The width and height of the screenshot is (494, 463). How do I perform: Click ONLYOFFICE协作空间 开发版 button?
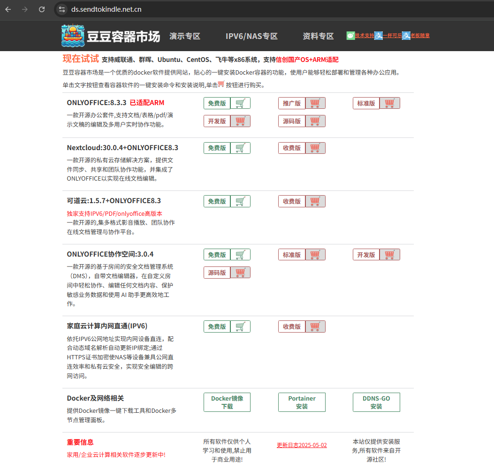pos(366,255)
